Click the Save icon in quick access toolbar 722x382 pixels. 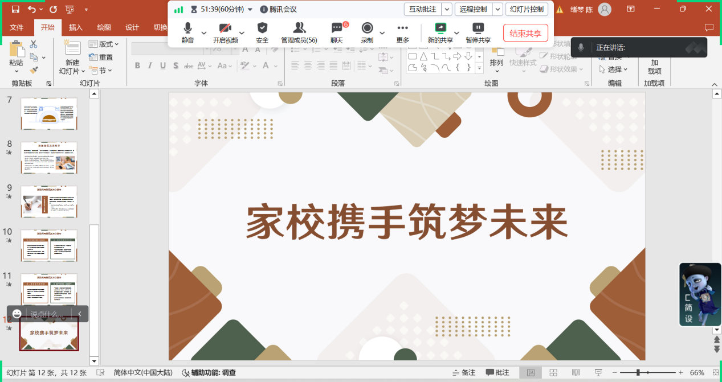(15, 9)
